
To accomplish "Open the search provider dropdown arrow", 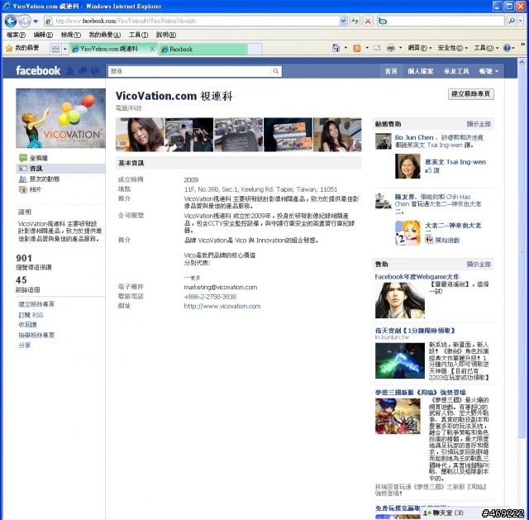I will 520,21.
